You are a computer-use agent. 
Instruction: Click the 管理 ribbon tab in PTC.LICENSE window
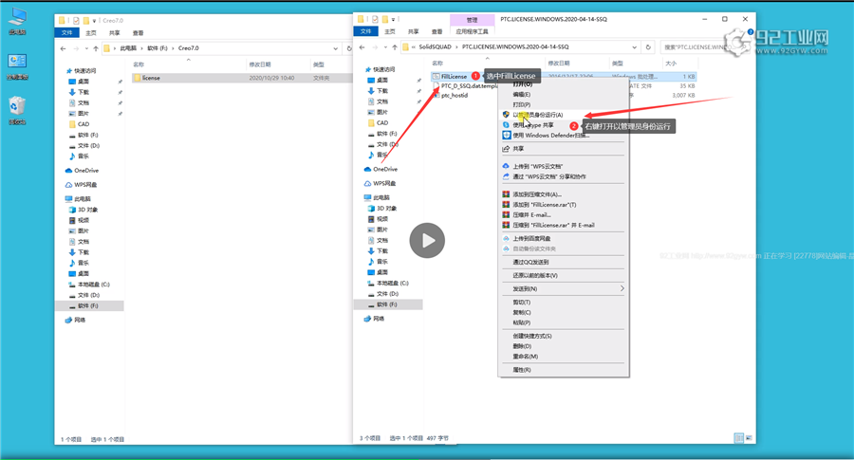472,20
